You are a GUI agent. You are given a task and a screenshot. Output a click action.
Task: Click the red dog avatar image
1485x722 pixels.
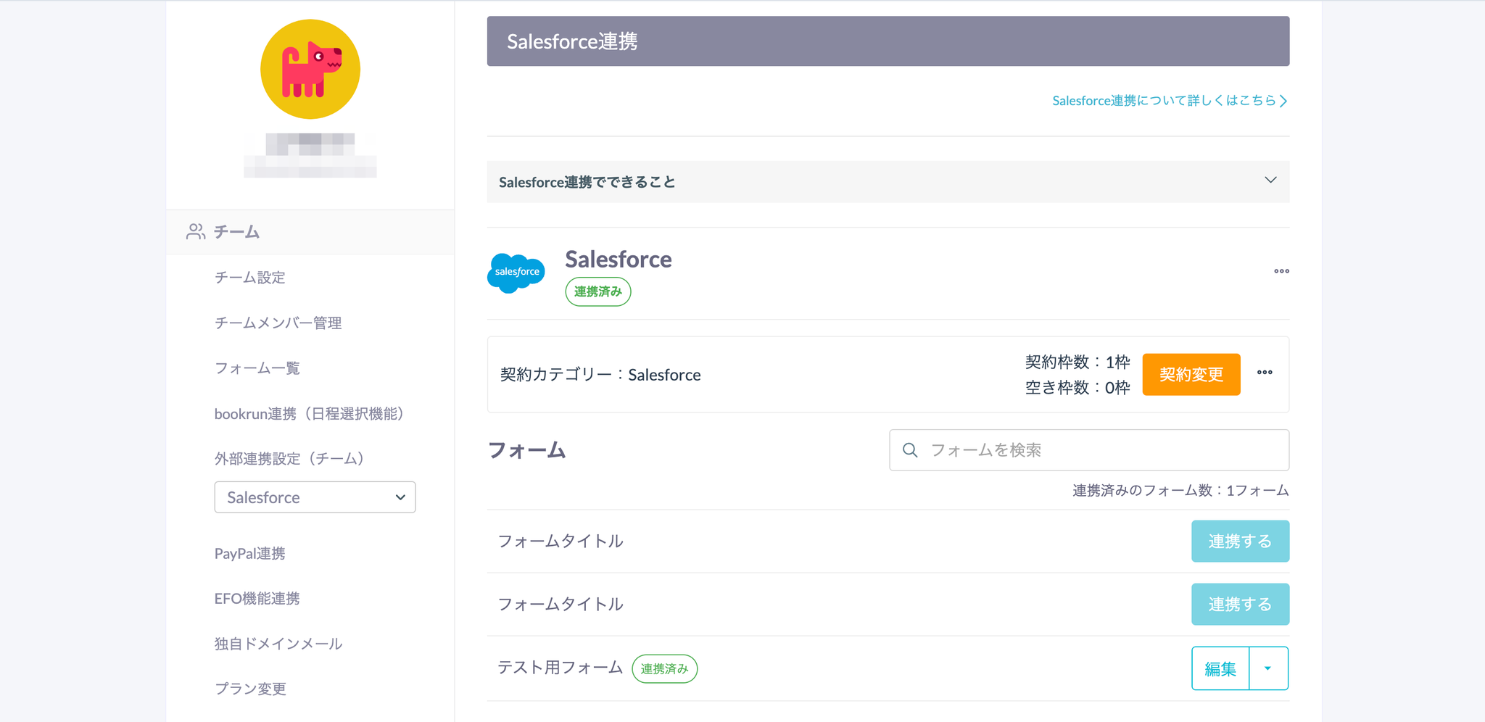pyautogui.click(x=310, y=69)
